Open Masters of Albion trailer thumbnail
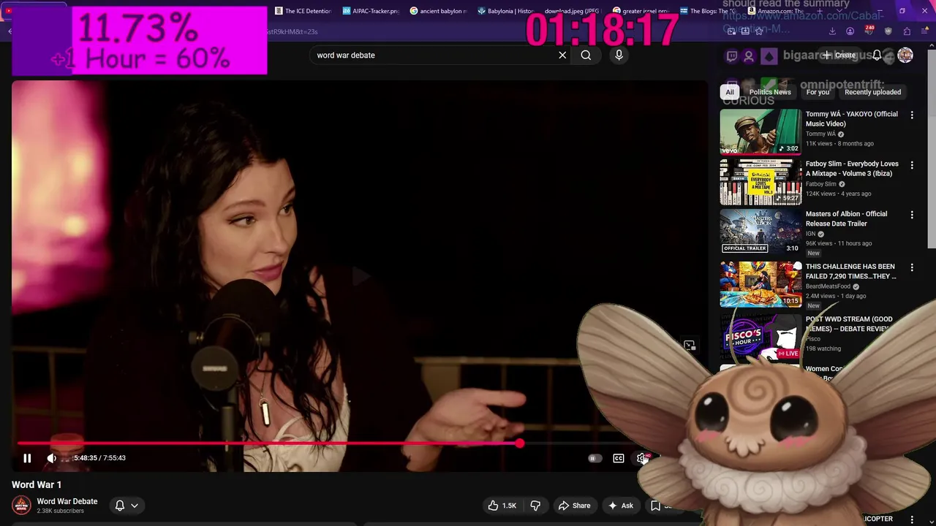Image resolution: width=936 pixels, height=526 pixels. click(x=760, y=232)
